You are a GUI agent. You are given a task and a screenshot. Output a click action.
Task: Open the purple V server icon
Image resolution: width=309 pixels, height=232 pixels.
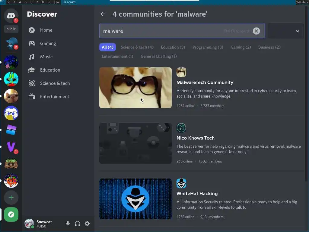coord(11,147)
